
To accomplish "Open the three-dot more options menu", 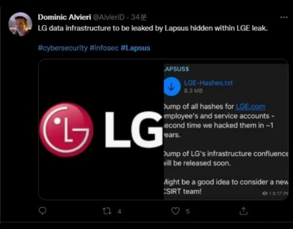I will (x=284, y=17).
